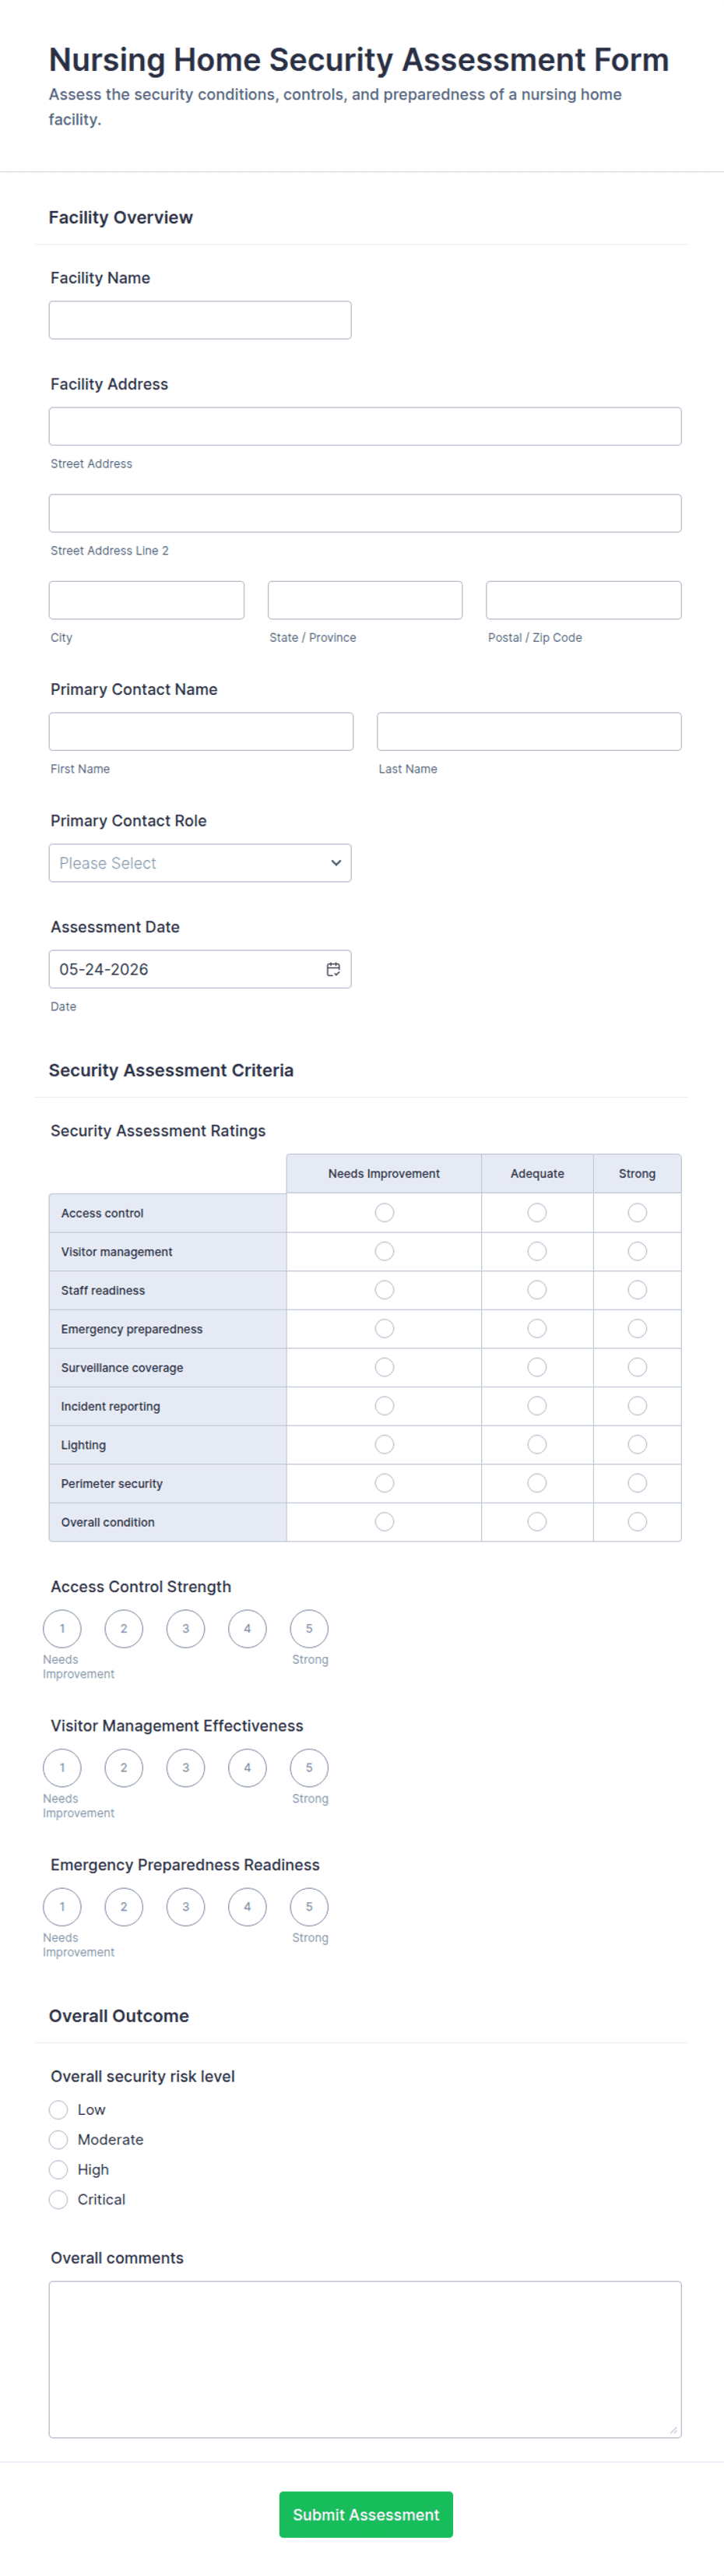Screen dimensions: 724x2576
Task: Mark Overall condition row as Strong
Action: click(x=637, y=1522)
